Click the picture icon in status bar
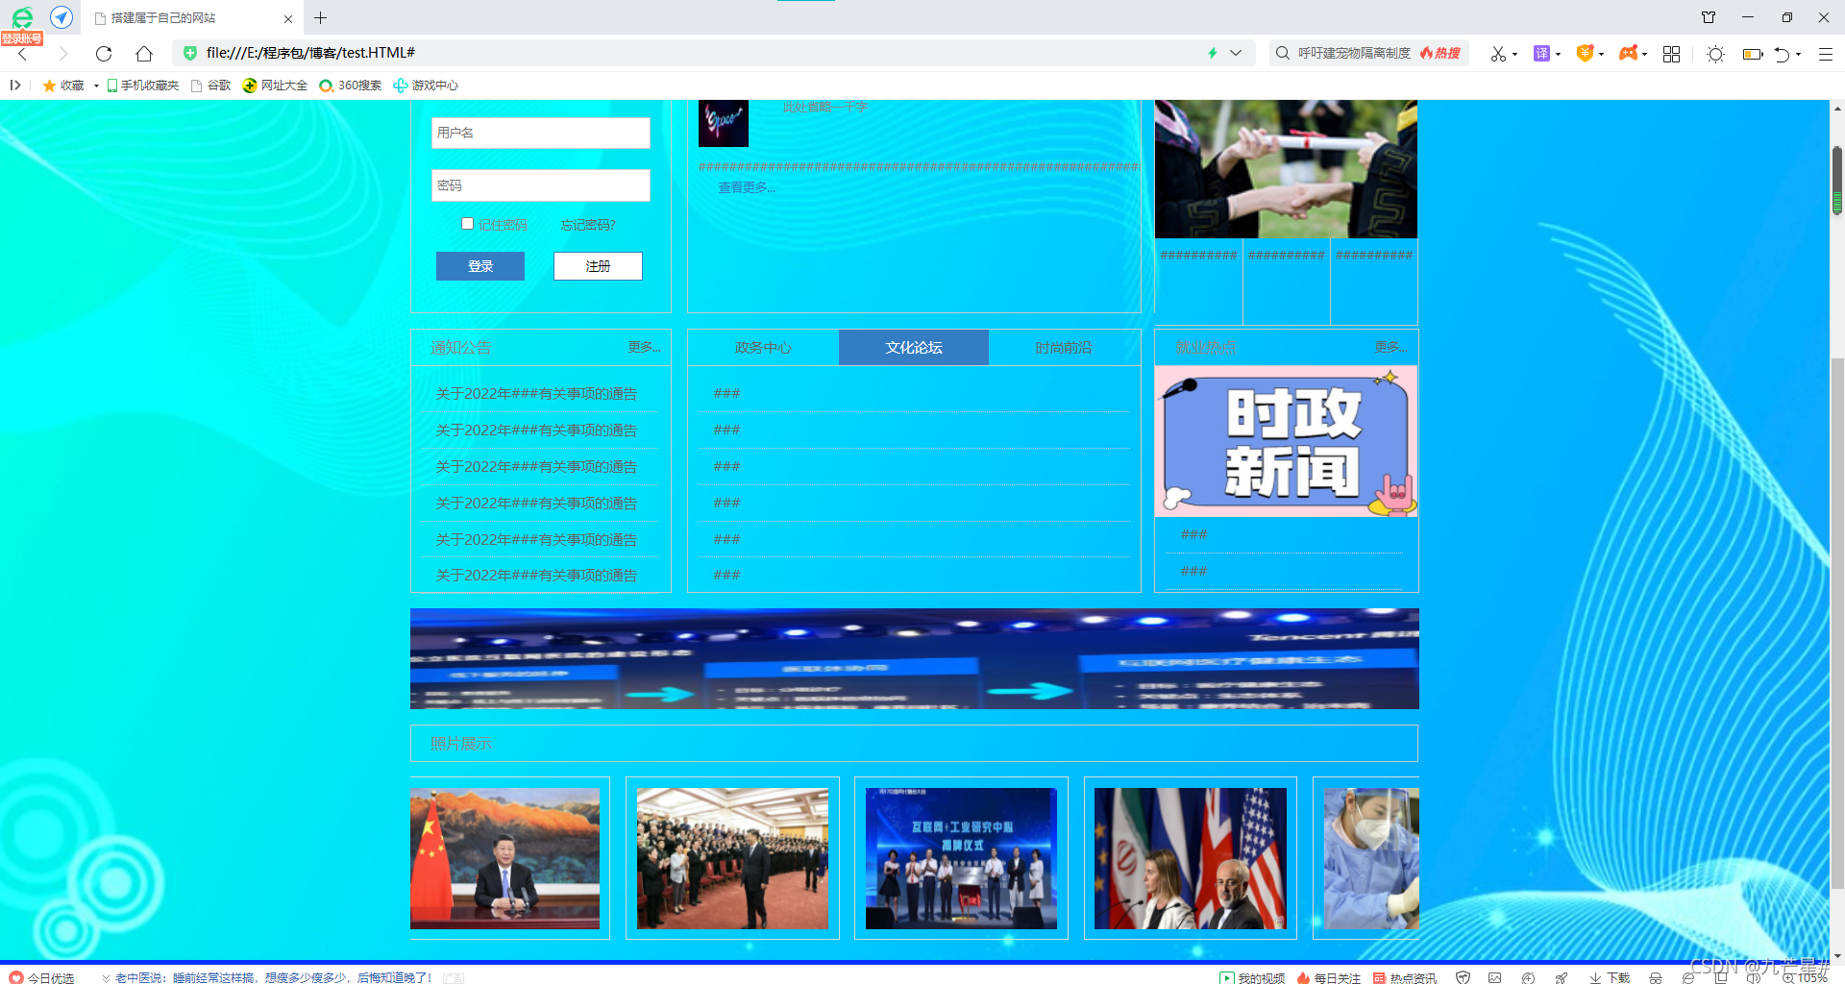Screen dimensions: 1845x984 tap(1495, 977)
